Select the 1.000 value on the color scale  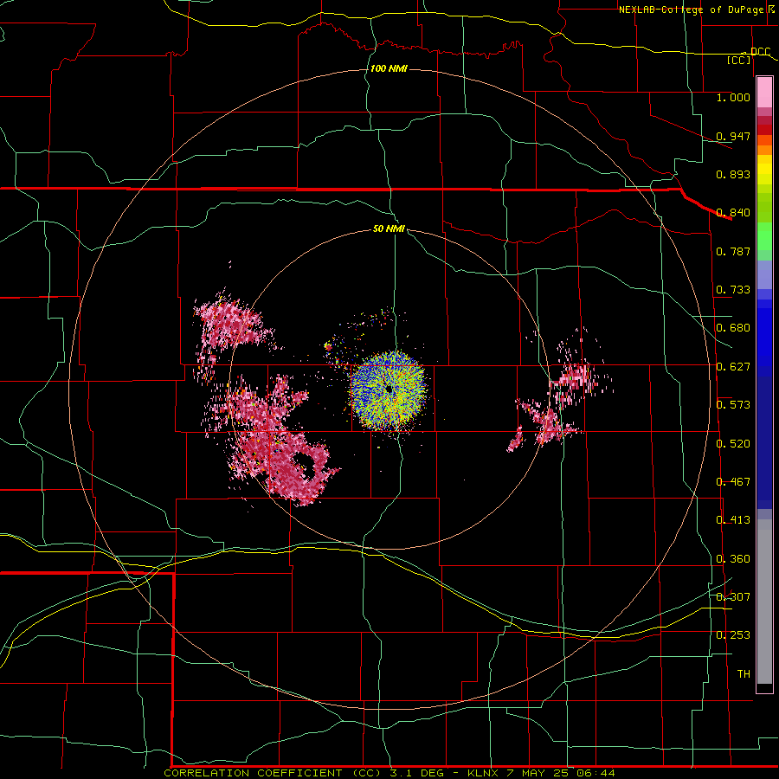click(x=733, y=97)
